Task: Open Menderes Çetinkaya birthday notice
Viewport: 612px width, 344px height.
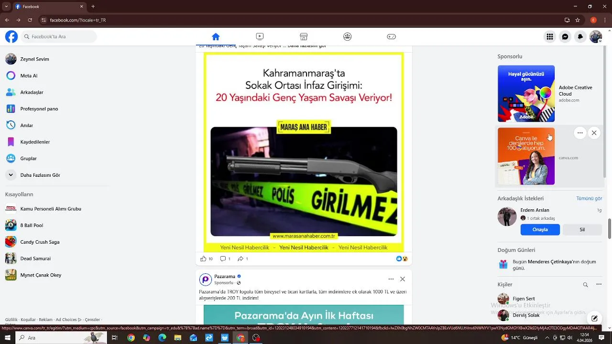Action: pyautogui.click(x=549, y=265)
